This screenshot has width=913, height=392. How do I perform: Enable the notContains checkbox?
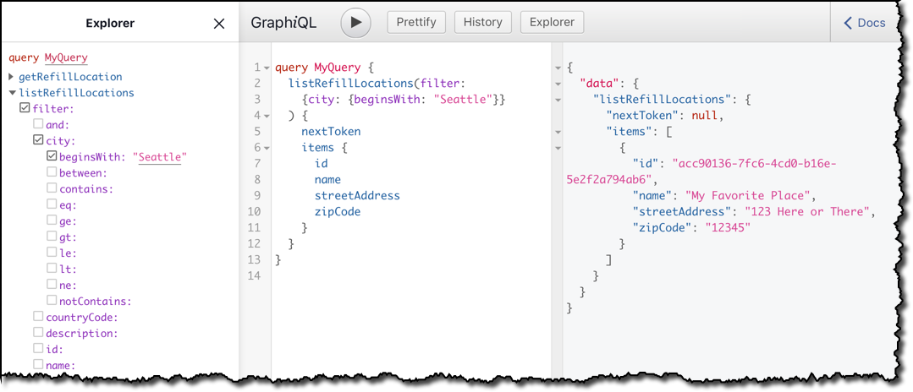[x=52, y=301]
